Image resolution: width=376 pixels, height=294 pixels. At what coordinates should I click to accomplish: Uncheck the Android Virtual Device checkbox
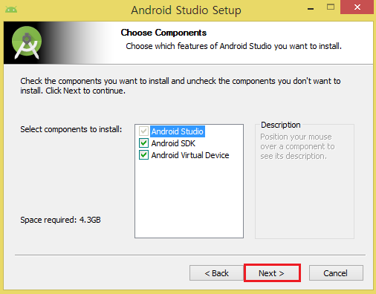coord(143,155)
